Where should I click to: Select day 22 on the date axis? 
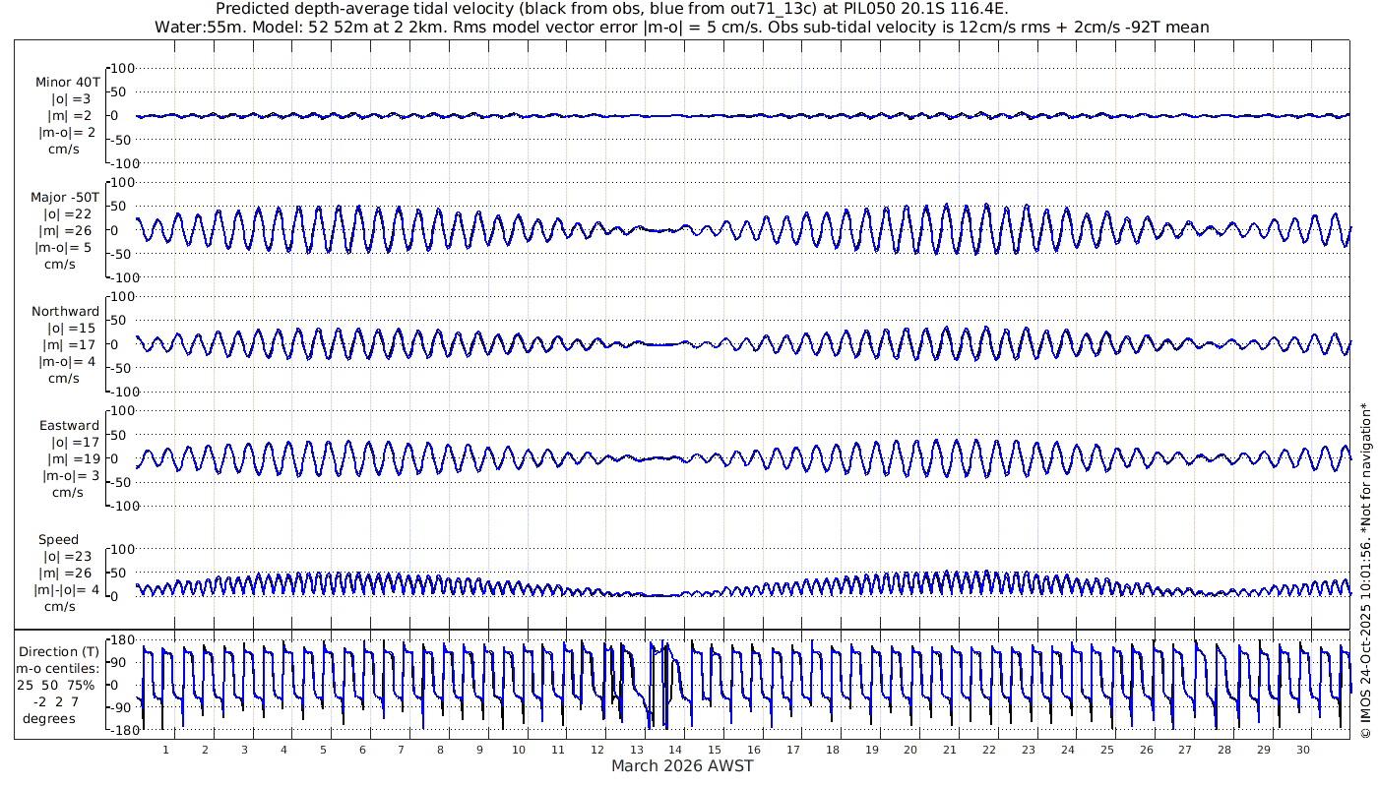[x=989, y=750]
